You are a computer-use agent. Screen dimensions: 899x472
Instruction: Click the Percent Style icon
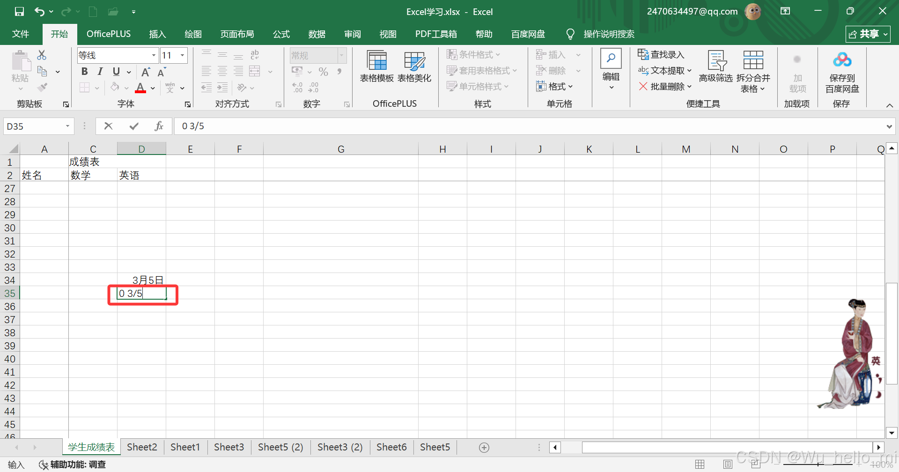(x=323, y=72)
